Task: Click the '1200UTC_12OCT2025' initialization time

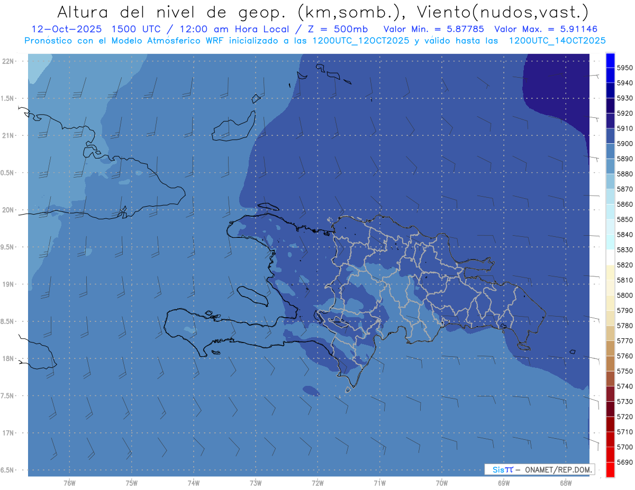Action: pyautogui.click(x=361, y=40)
